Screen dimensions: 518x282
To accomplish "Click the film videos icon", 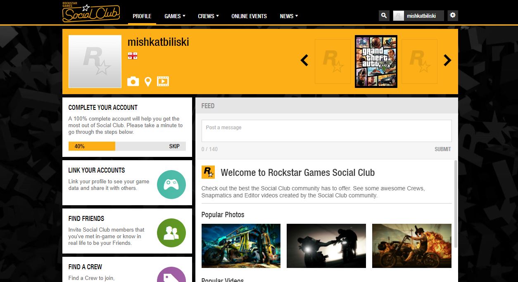I will tap(163, 81).
